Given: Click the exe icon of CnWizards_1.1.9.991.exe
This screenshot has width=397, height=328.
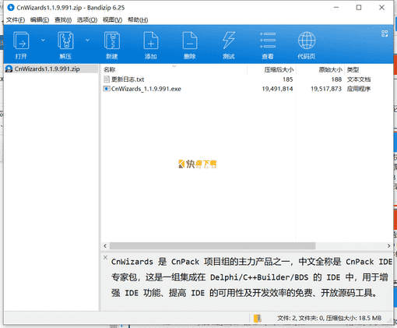Looking at the screenshot, I should 107,89.
